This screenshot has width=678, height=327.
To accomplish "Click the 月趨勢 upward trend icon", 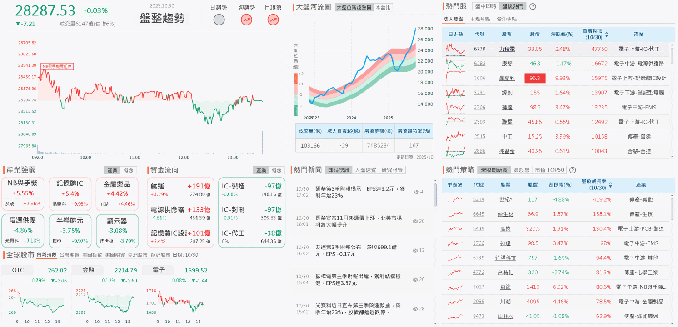I will (x=273, y=20).
